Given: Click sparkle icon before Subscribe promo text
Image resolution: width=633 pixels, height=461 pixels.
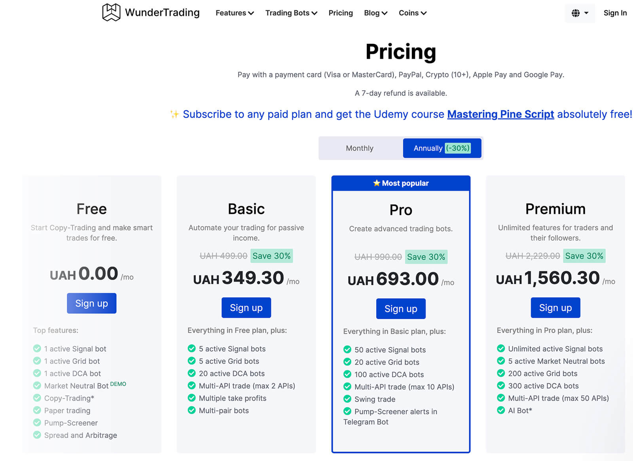Looking at the screenshot, I should [x=174, y=114].
